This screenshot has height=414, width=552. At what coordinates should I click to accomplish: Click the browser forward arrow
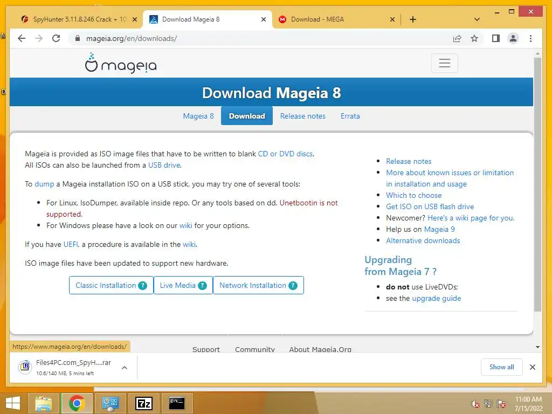tap(39, 38)
